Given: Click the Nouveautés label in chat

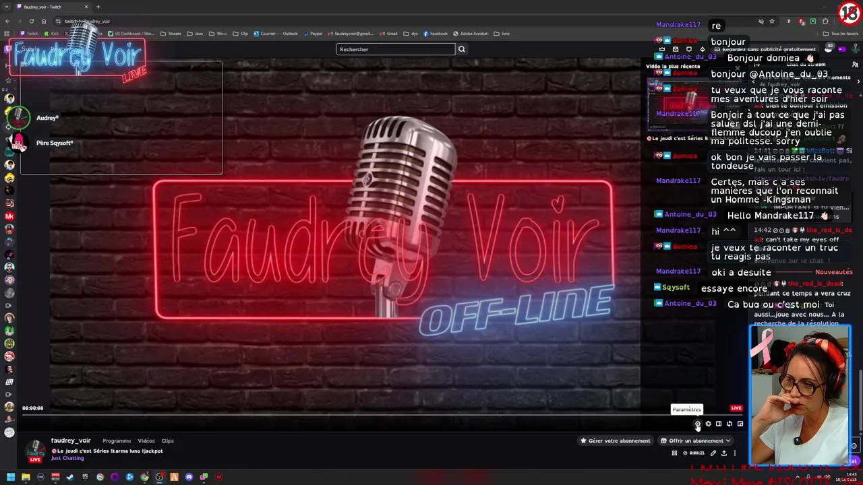Looking at the screenshot, I should (834, 272).
